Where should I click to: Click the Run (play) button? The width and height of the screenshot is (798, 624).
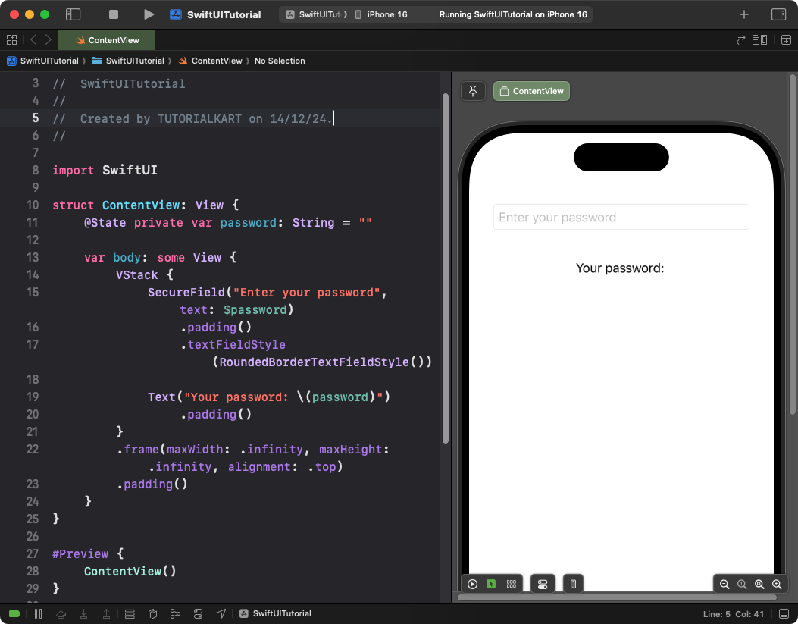149,14
